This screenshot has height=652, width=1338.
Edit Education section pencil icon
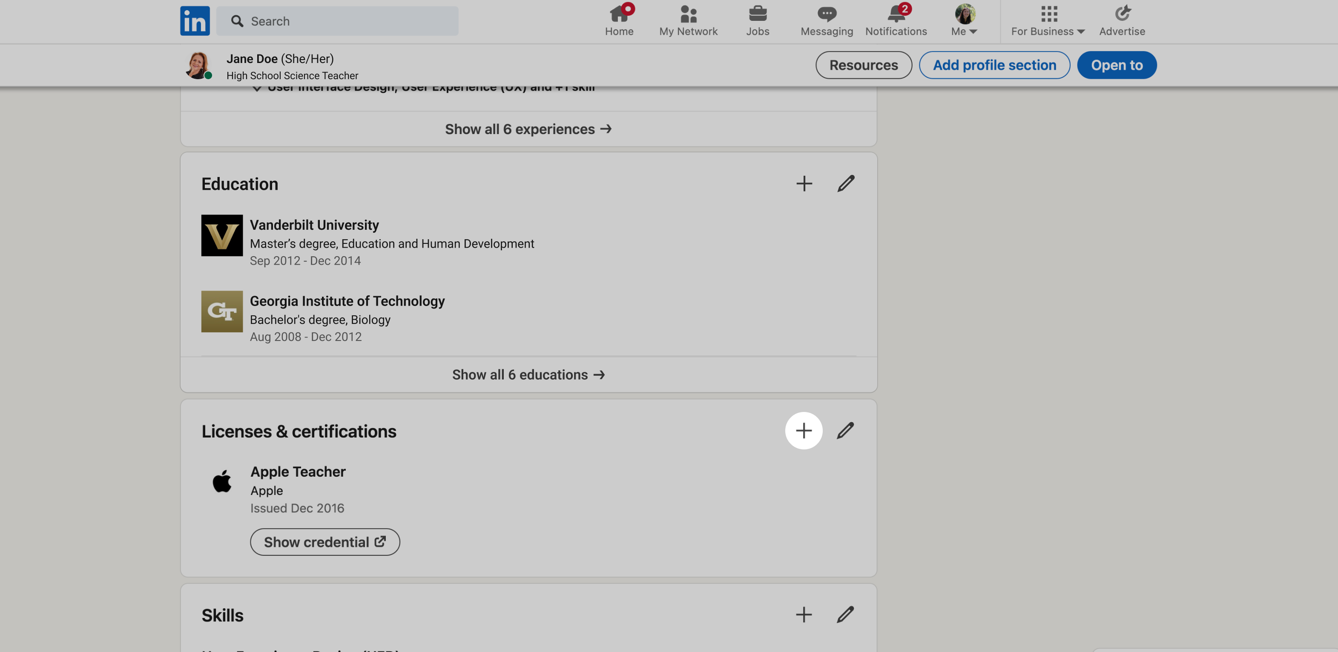(x=846, y=184)
